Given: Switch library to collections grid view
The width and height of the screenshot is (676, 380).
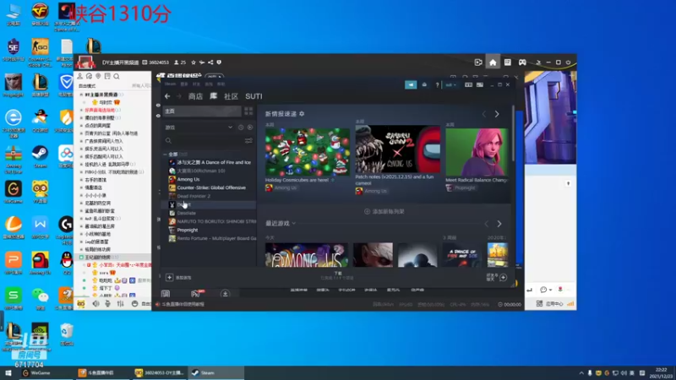Looking at the screenshot, I should (248, 111).
